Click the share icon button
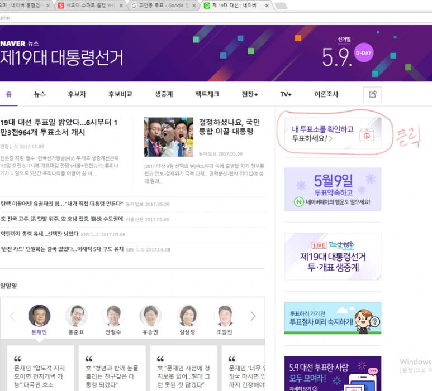432x391 pixels. pyautogui.click(x=372, y=94)
